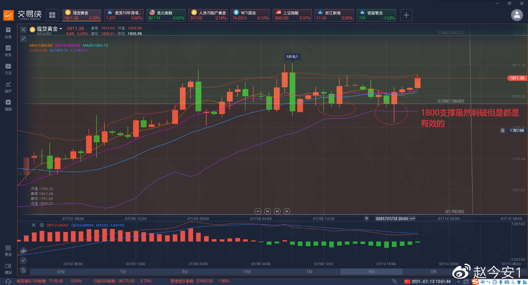Switch to the 人民币账户黄金 quote tab

click(x=208, y=15)
